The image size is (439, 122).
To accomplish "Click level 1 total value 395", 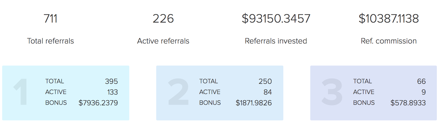I will coord(112,81).
